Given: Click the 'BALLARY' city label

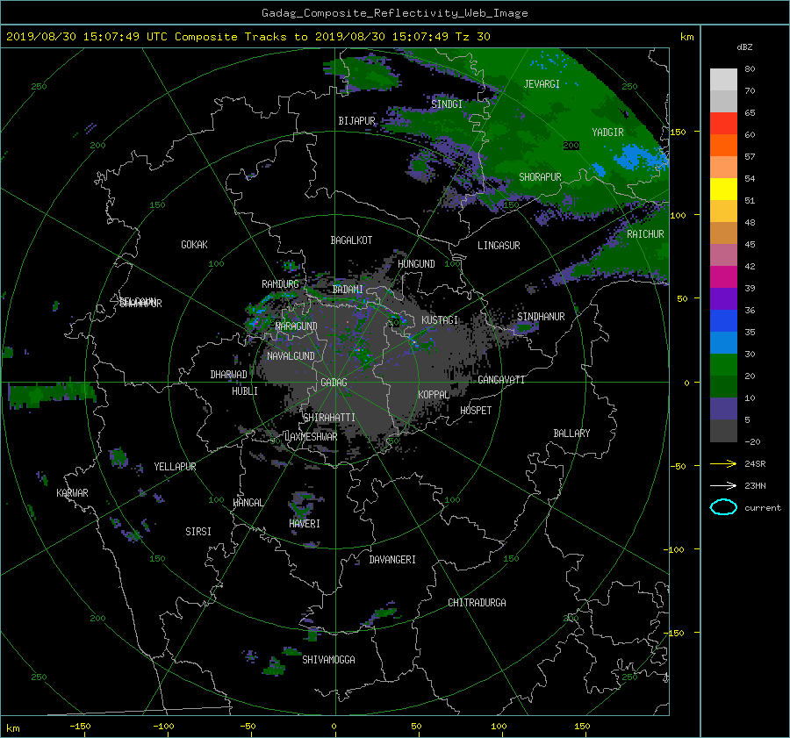Looking at the screenshot, I should (571, 433).
